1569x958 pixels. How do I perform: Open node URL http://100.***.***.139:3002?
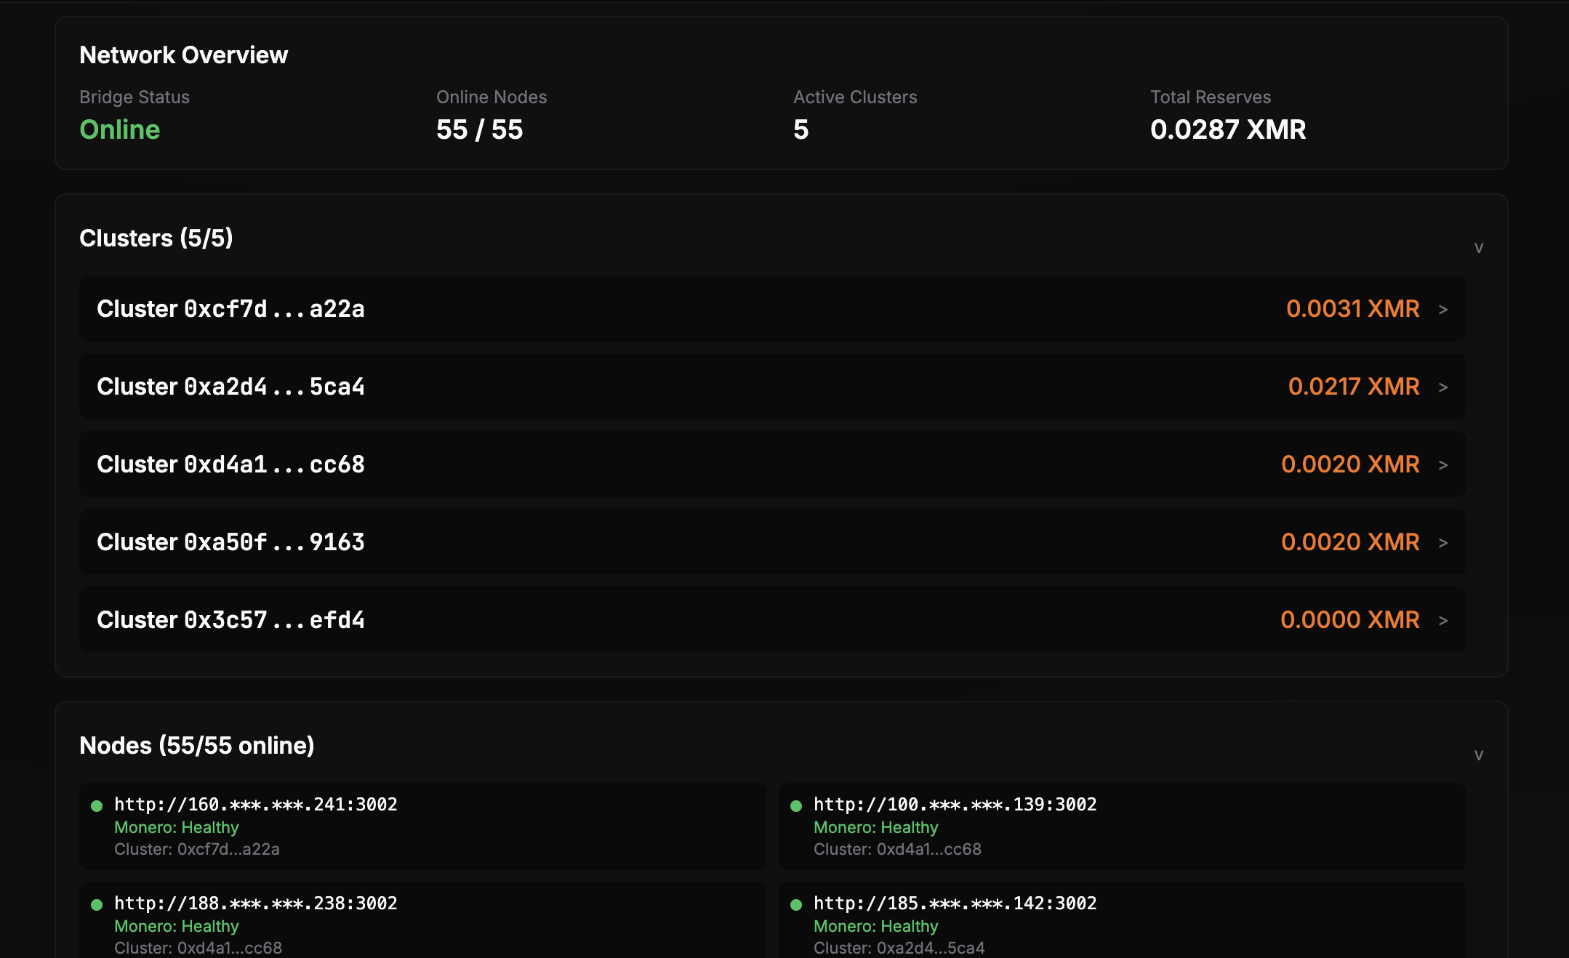point(955,805)
